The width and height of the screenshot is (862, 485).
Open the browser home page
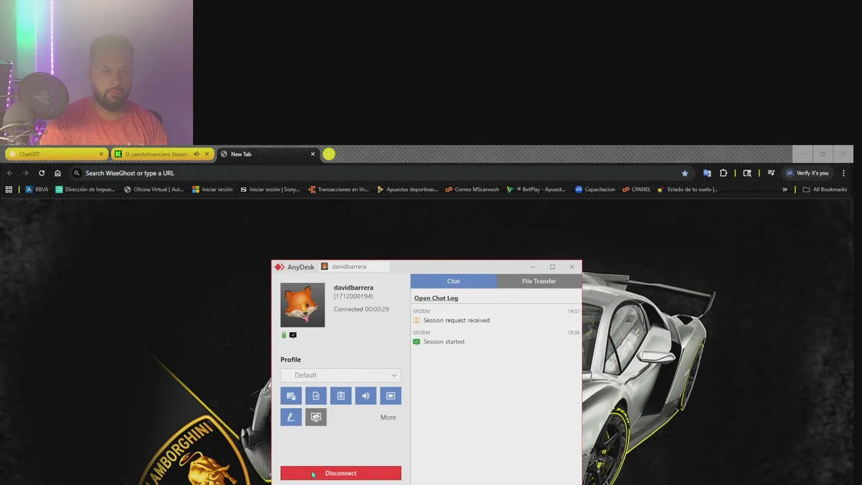pos(57,173)
